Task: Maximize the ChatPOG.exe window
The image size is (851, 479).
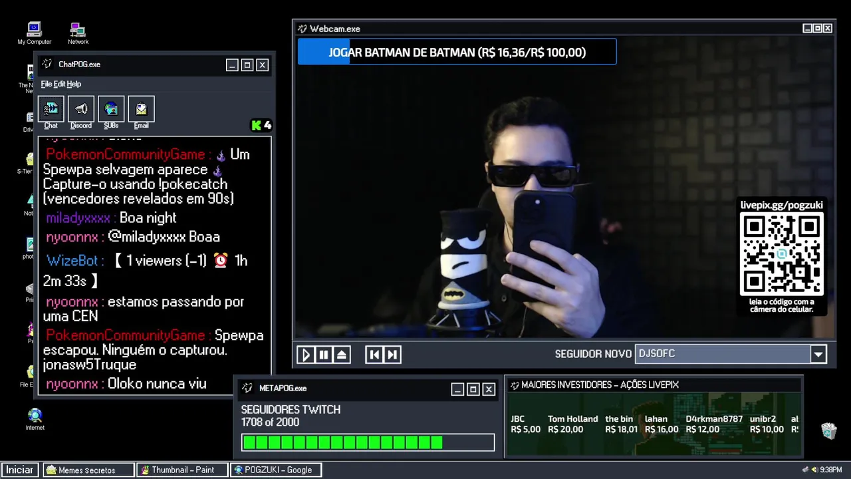Action: pyautogui.click(x=247, y=65)
